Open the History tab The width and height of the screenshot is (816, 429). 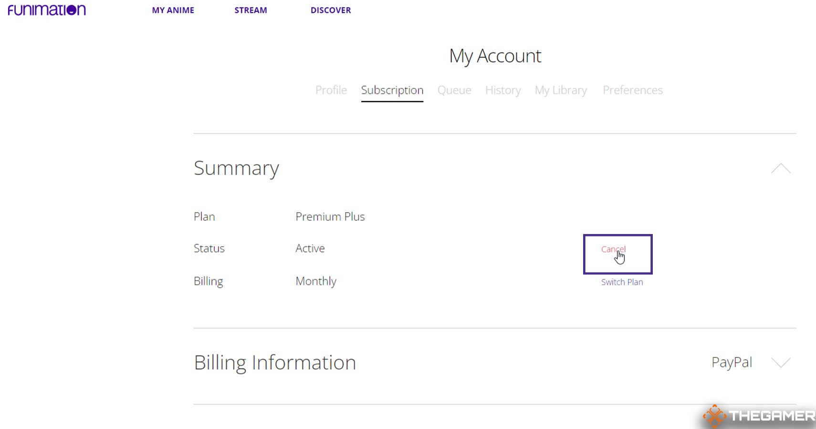[x=503, y=90]
